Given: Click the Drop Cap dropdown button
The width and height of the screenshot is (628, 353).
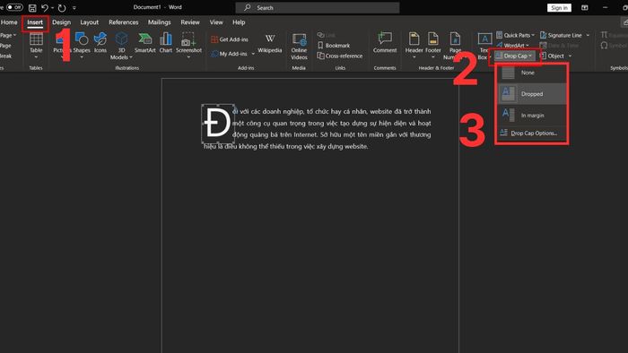Looking at the screenshot, I should coord(514,56).
